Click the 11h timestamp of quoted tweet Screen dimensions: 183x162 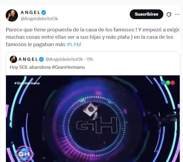pyautogui.click(x=90, y=60)
